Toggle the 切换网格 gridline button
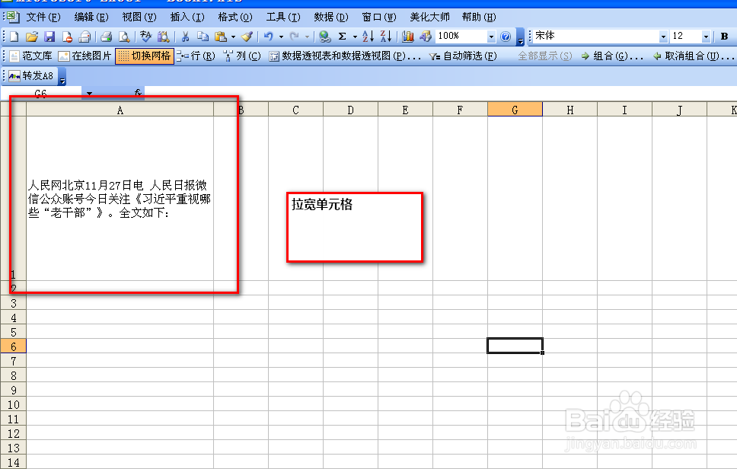The height and width of the screenshot is (469, 737). [144, 55]
